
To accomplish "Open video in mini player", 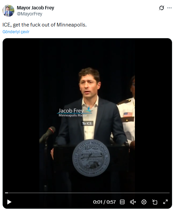I will point(155,202).
